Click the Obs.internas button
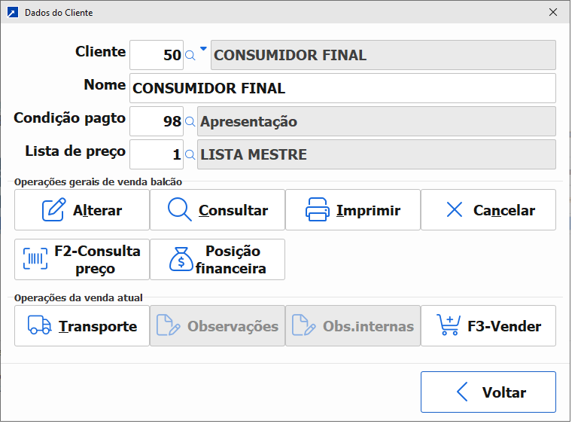The image size is (581, 427). point(353,326)
